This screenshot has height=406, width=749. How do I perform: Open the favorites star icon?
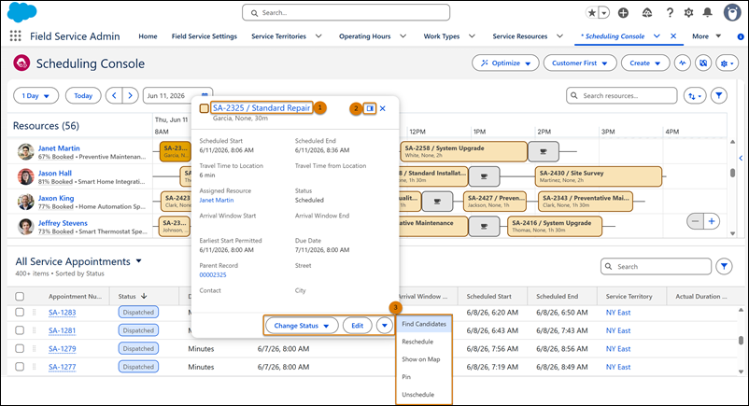tap(592, 13)
